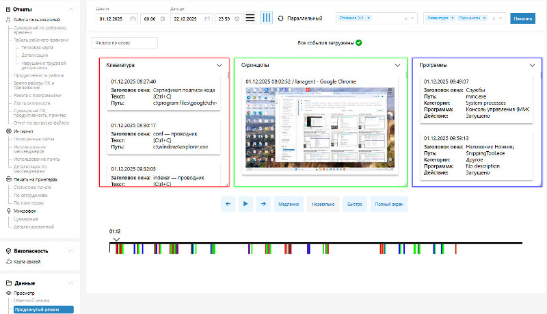Click the Полный экран button
The height and width of the screenshot is (314, 547).
[389, 203]
